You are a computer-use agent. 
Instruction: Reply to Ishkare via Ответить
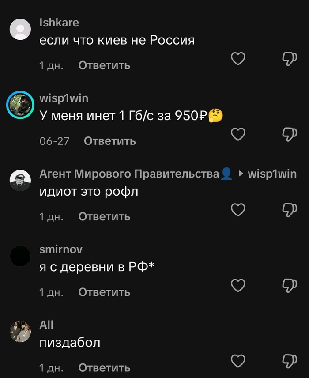(104, 65)
